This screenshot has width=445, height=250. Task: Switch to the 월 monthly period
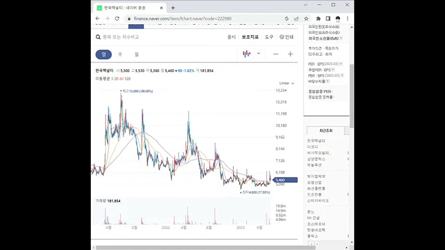pyautogui.click(x=137, y=54)
